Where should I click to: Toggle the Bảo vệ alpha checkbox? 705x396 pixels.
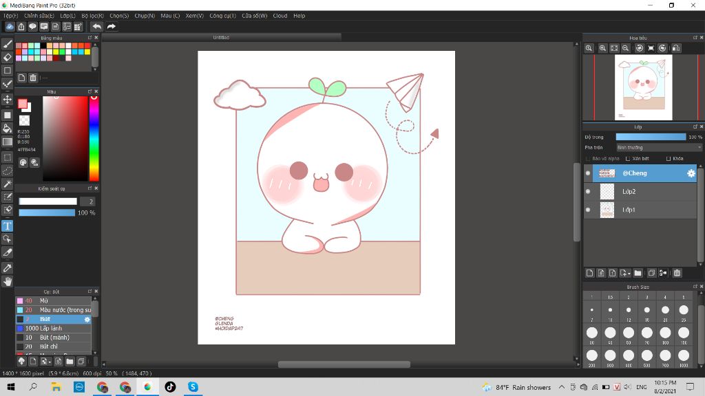[588, 159]
